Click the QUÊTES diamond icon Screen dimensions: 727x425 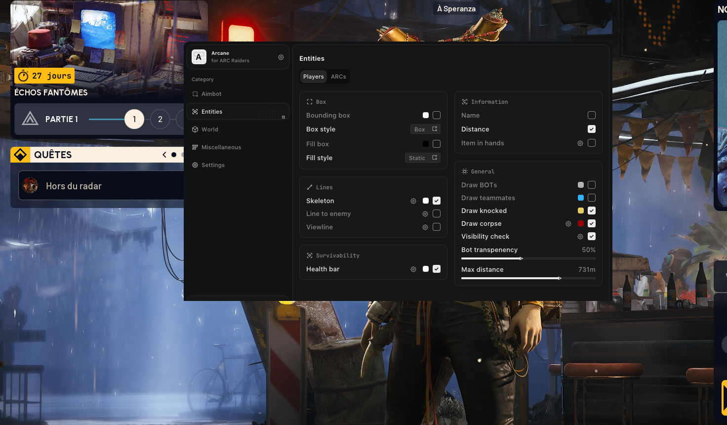pyautogui.click(x=20, y=155)
